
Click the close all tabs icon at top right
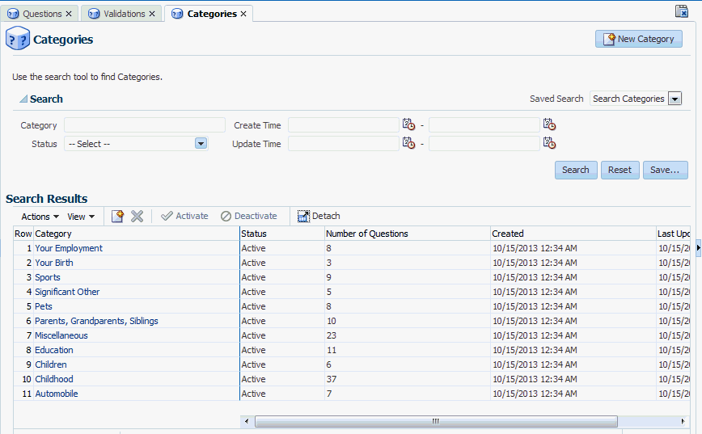[x=682, y=11]
